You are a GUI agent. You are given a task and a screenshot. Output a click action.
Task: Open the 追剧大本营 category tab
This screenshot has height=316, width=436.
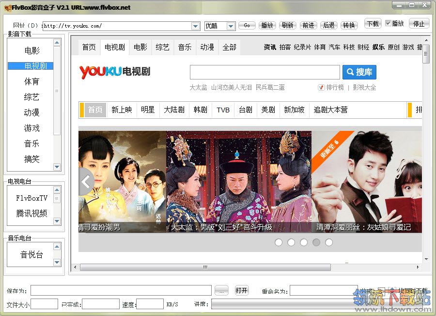click(330, 110)
